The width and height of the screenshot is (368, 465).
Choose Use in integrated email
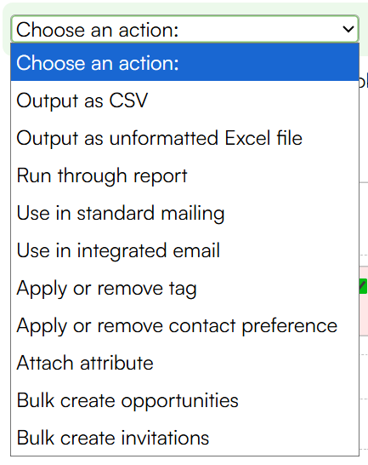(184, 250)
